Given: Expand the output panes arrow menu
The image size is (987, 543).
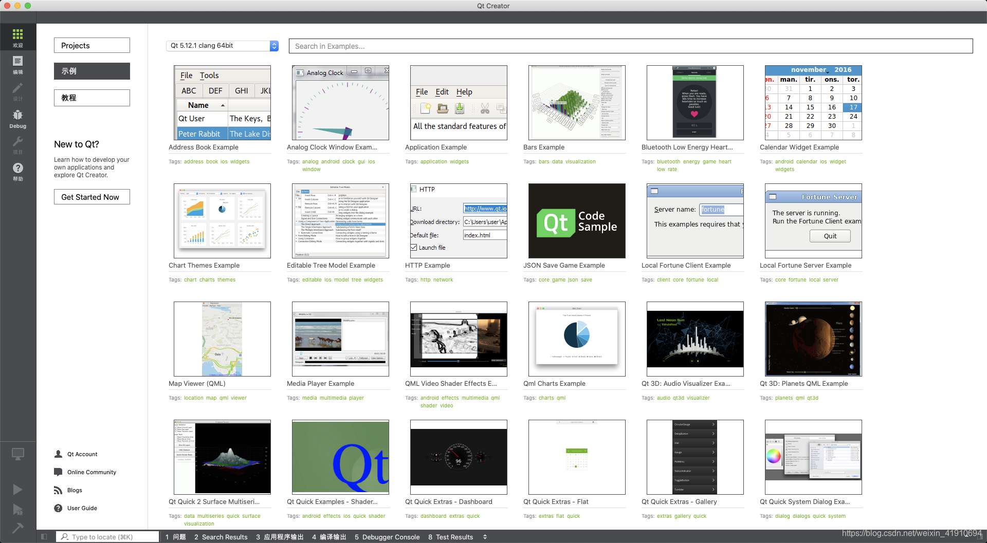Looking at the screenshot, I should tap(485, 537).
